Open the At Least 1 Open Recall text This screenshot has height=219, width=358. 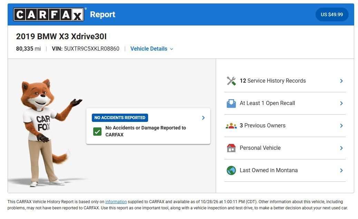tap(267, 103)
